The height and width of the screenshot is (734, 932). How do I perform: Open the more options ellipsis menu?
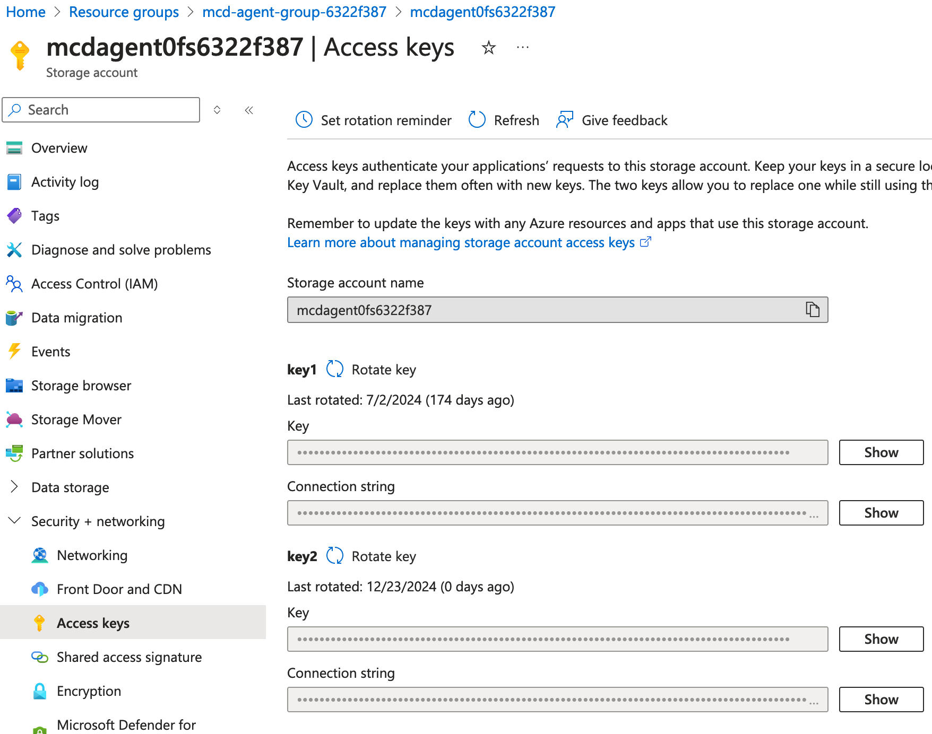523,48
